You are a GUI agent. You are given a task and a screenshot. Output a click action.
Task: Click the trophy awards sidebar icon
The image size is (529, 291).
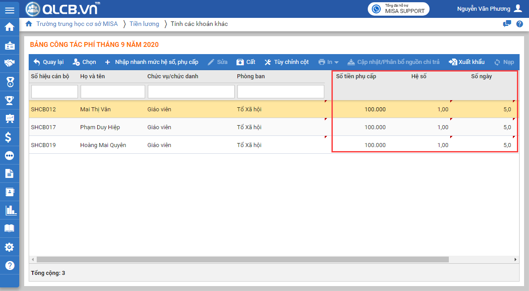tap(9, 100)
